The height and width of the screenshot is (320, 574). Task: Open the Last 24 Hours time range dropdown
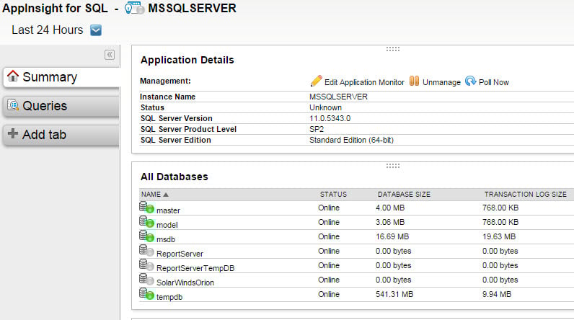[x=96, y=30]
